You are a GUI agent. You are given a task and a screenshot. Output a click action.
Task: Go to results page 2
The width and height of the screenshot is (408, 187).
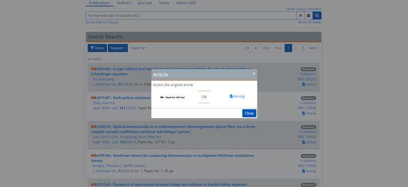point(296,48)
